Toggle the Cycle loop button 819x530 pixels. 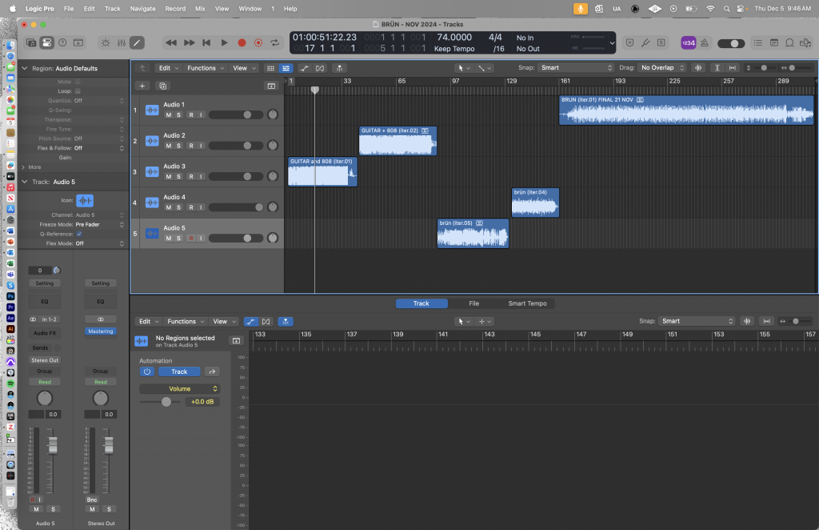(x=275, y=43)
